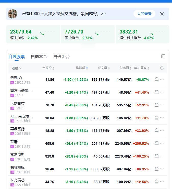Screen dimensions: 172x189
Task: Open more options for 智谱
Action: pos(162,143)
